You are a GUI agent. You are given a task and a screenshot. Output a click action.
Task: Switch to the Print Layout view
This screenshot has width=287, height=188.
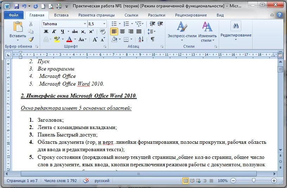pos(185,181)
